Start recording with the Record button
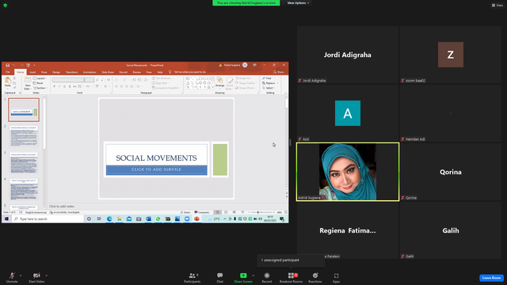 click(x=267, y=277)
